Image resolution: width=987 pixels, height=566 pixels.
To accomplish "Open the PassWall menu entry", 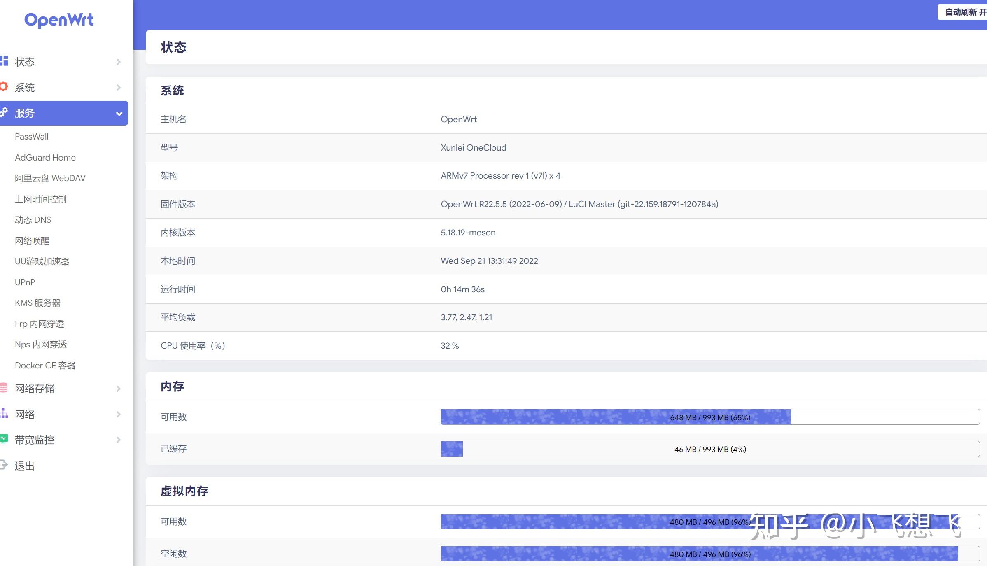I will point(32,136).
